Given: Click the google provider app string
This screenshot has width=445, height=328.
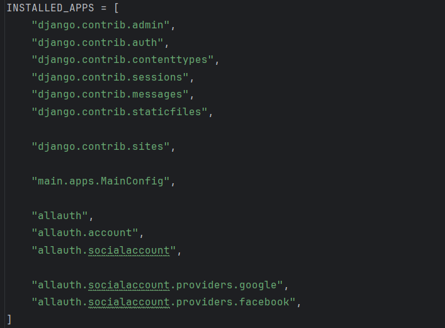Looking at the screenshot, I should tap(158, 285).
